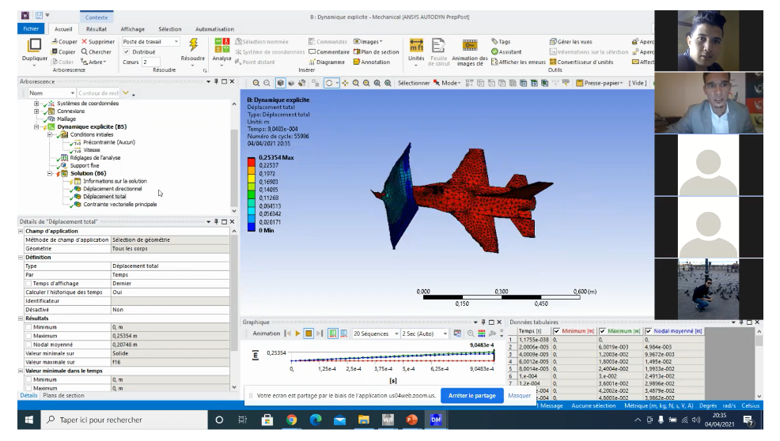Screen dimensions: 780x441
Task: Click the Feuille de calcul icon
Action: (x=438, y=46)
